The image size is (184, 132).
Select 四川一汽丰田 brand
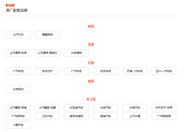tap(164, 71)
